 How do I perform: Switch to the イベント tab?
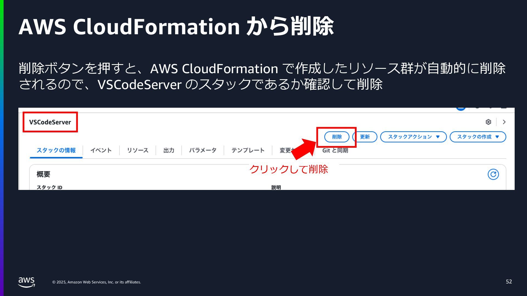[101, 150]
